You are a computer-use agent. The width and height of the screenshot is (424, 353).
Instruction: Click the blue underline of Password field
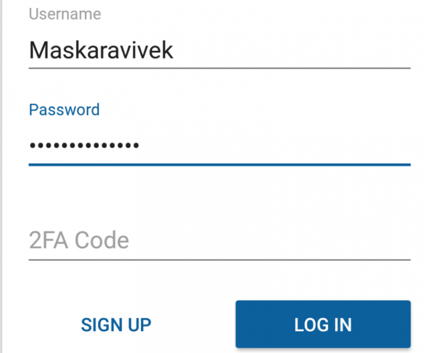tap(219, 165)
